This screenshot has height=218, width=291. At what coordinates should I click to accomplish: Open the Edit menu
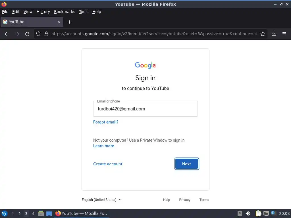pyautogui.click(x=16, y=12)
